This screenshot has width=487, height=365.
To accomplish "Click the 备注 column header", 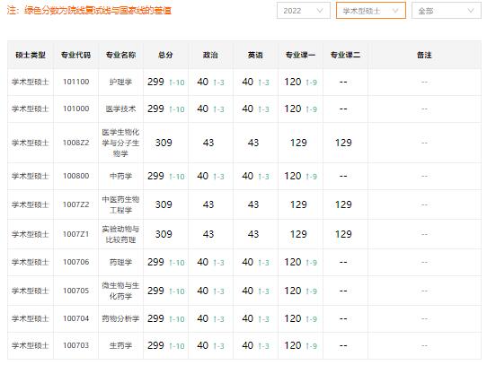I will (x=424, y=55).
